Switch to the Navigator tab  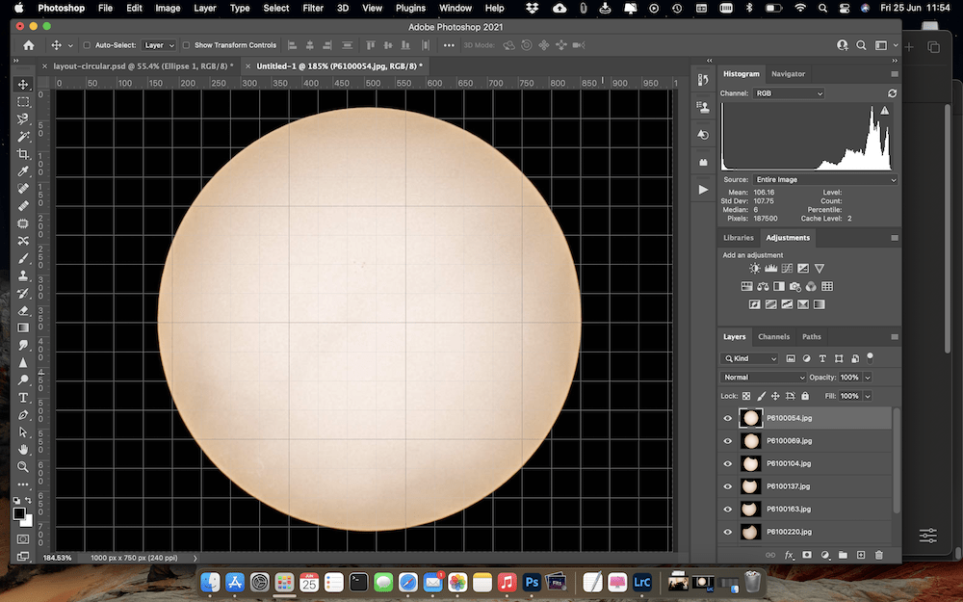click(788, 74)
